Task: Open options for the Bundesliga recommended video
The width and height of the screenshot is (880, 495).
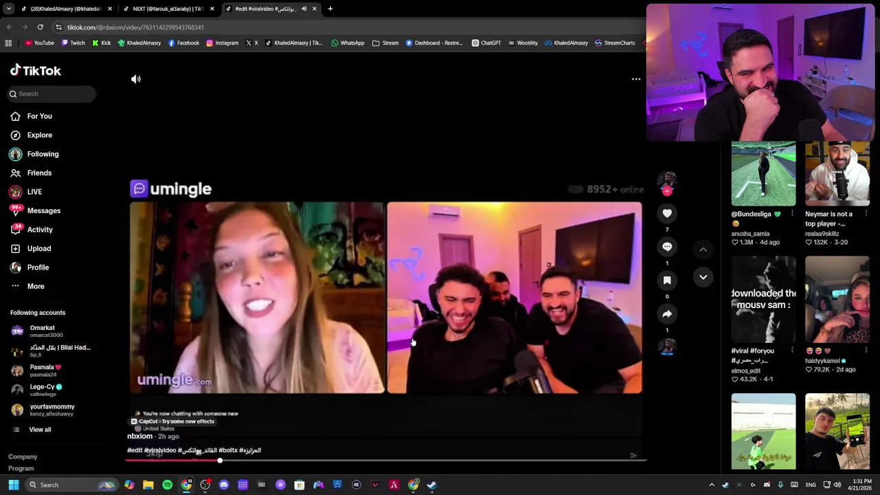Action: tap(792, 214)
